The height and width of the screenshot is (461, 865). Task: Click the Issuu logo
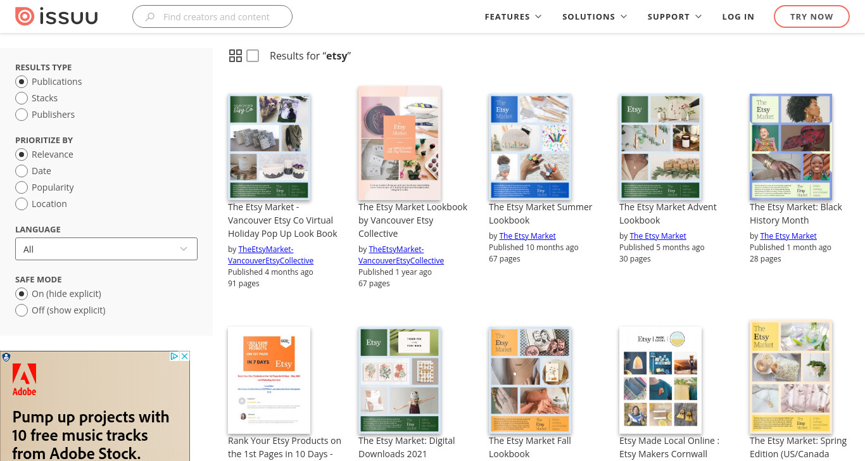pyautogui.click(x=56, y=16)
